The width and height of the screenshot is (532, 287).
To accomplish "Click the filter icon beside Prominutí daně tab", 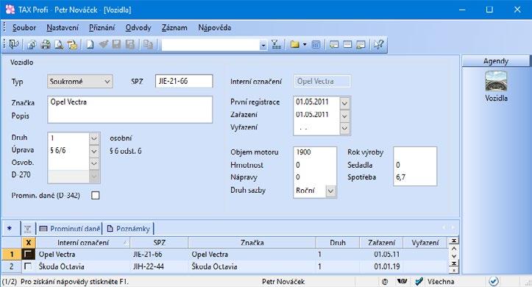I will (27, 229).
